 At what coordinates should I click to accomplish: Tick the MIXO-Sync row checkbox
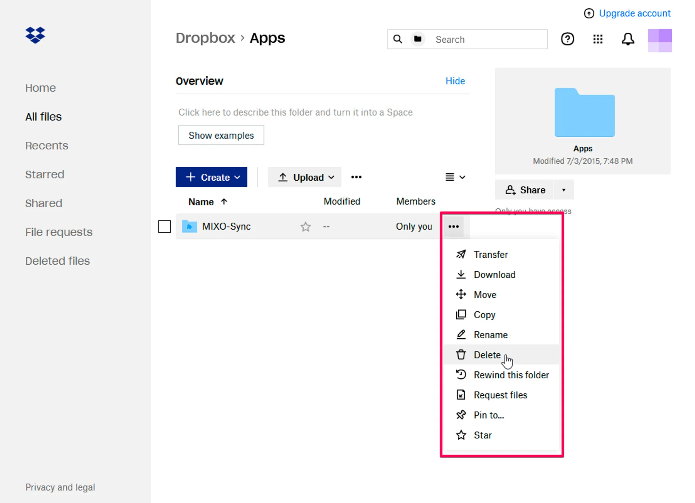coord(164,226)
